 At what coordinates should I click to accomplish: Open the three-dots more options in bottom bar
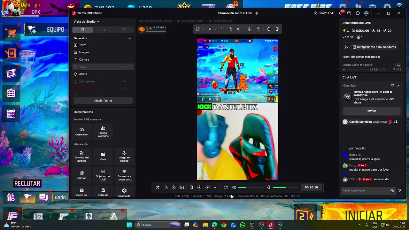216,188
